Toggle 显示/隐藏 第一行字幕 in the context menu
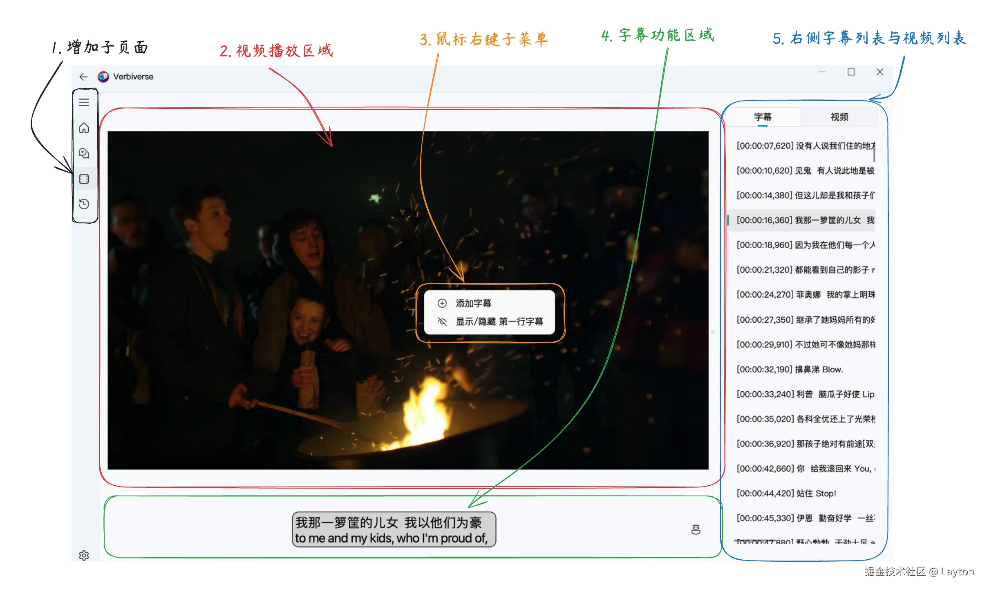The image size is (989, 592). pyautogui.click(x=499, y=322)
